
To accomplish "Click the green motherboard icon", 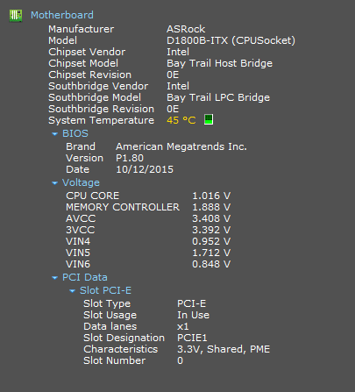I will (x=16, y=15).
